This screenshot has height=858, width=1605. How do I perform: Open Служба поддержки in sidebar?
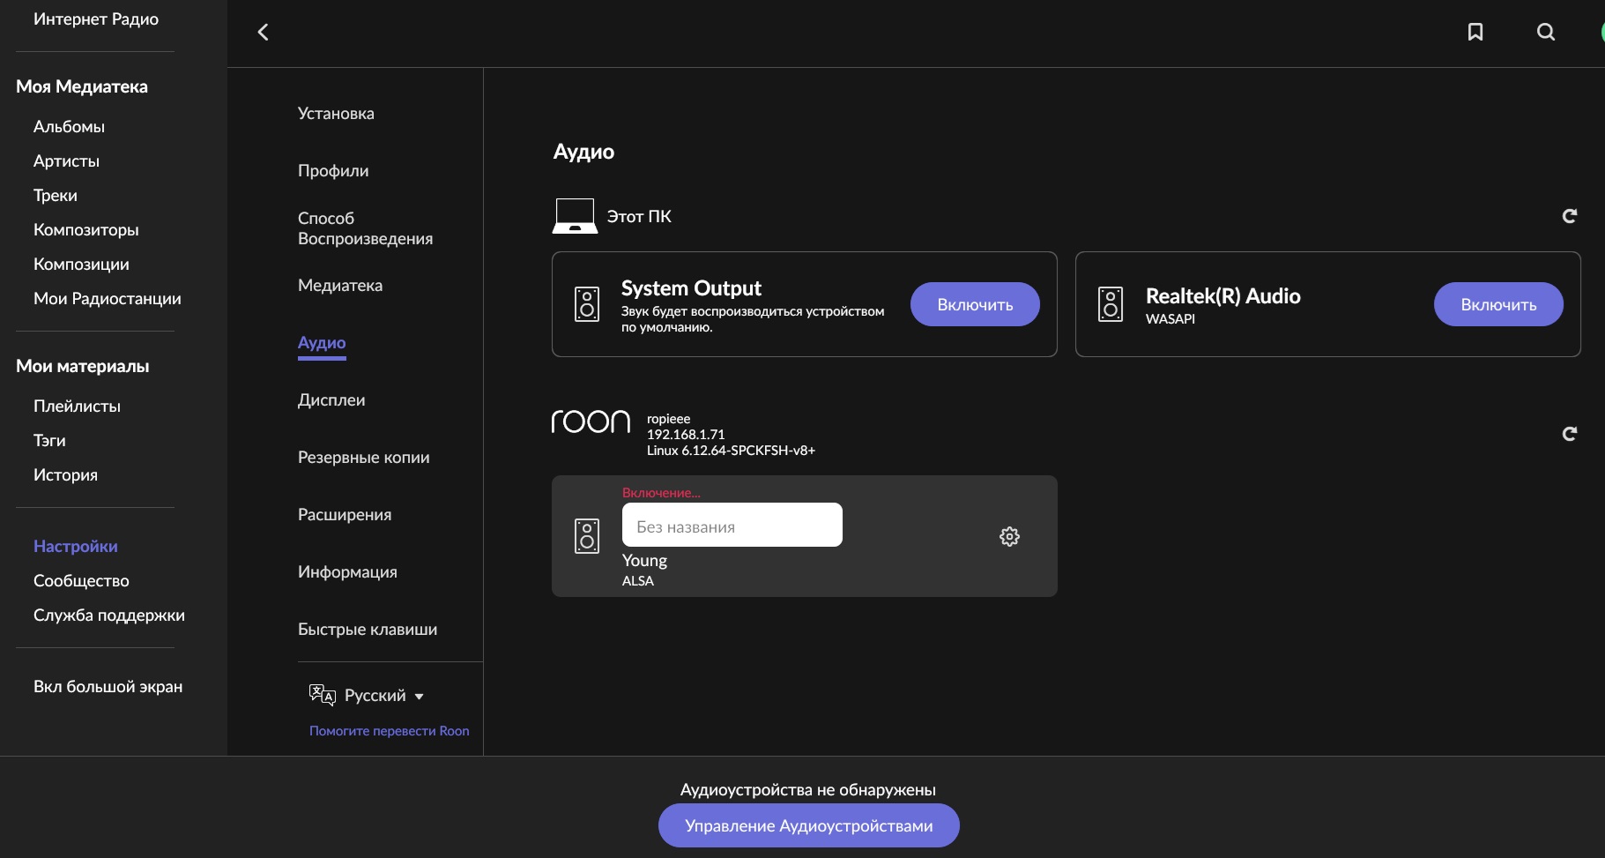click(108, 616)
